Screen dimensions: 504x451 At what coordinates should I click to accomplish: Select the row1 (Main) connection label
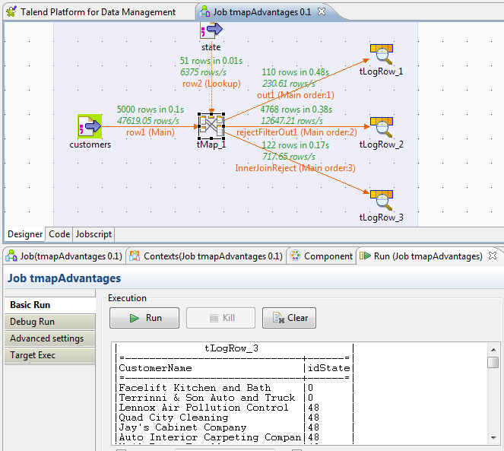pyautogui.click(x=150, y=132)
